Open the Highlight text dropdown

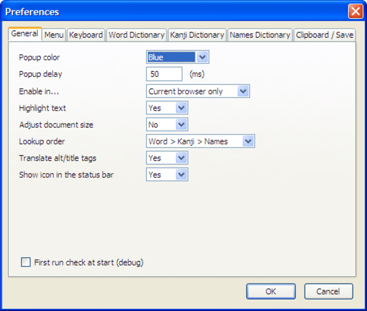click(x=167, y=108)
